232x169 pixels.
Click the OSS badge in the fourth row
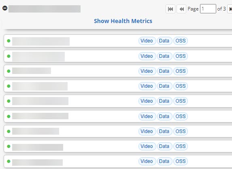point(181,86)
